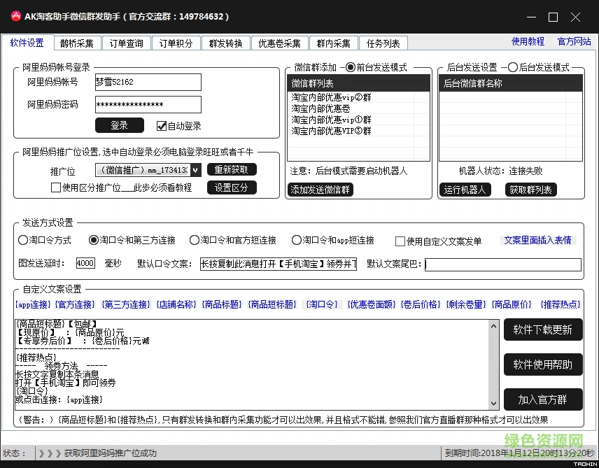Click 软件下载更新 button
599x468 pixels.
pos(543,329)
